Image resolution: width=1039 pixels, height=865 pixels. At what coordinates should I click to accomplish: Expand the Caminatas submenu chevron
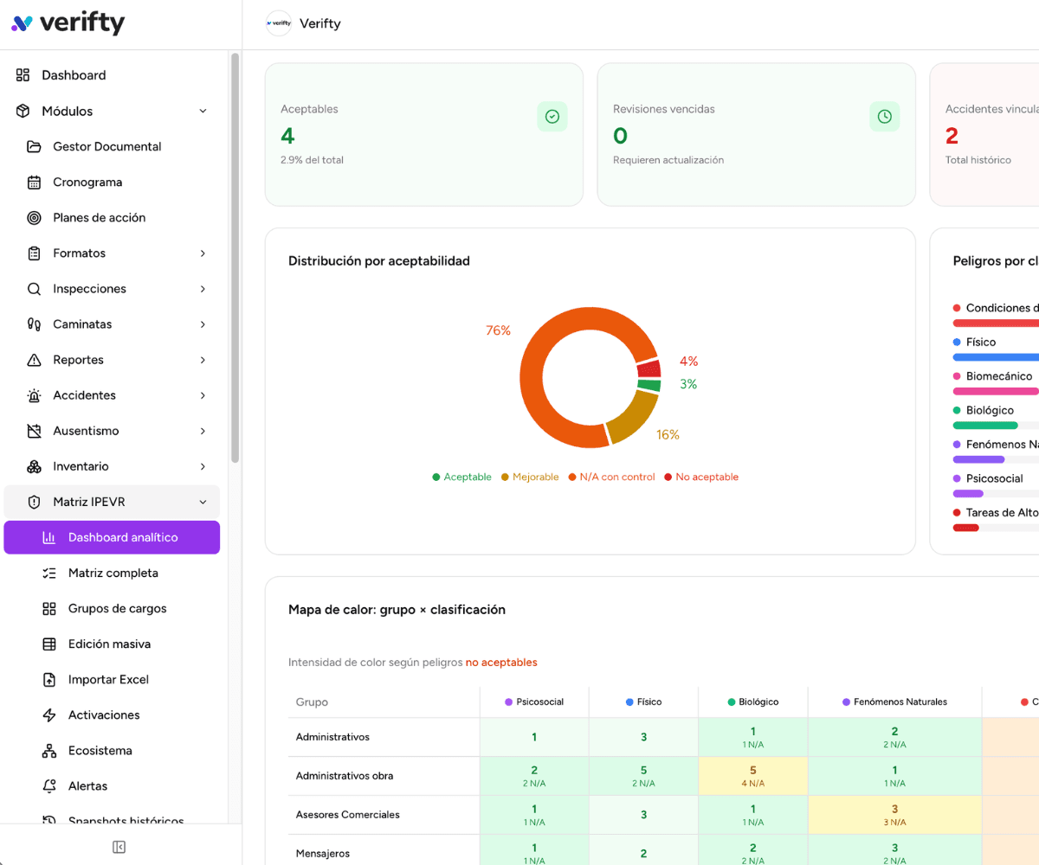point(203,324)
